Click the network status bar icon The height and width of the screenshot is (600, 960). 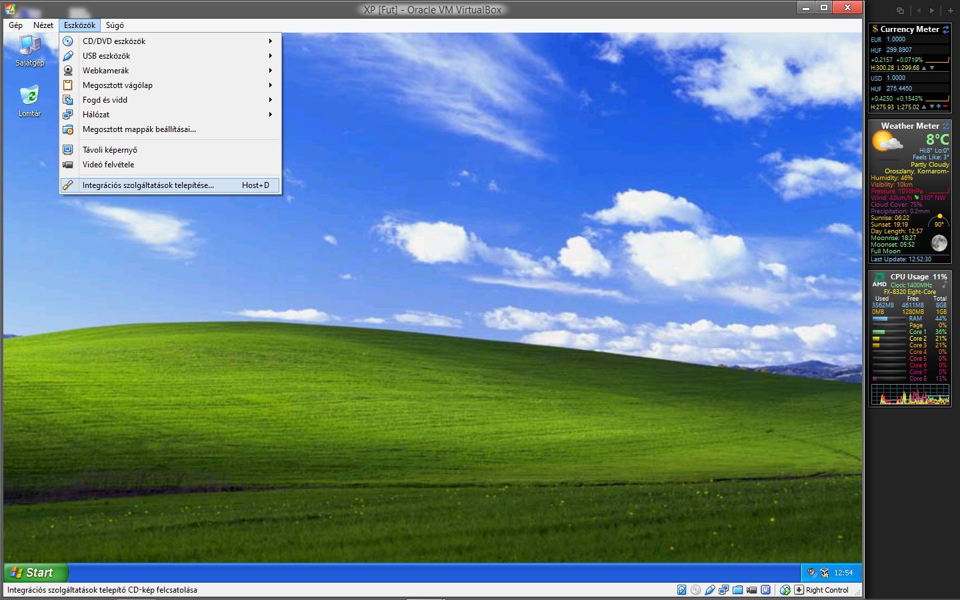click(x=723, y=590)
